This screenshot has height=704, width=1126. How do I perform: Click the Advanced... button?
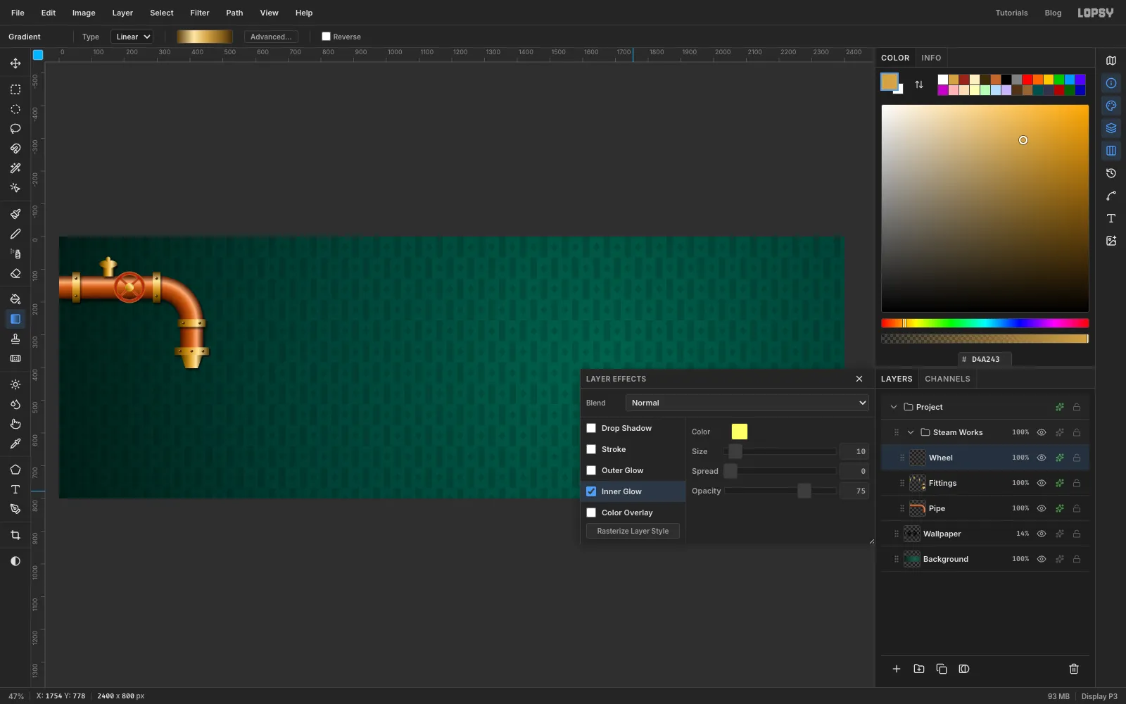pyautogui.click(x=271, y=37)
